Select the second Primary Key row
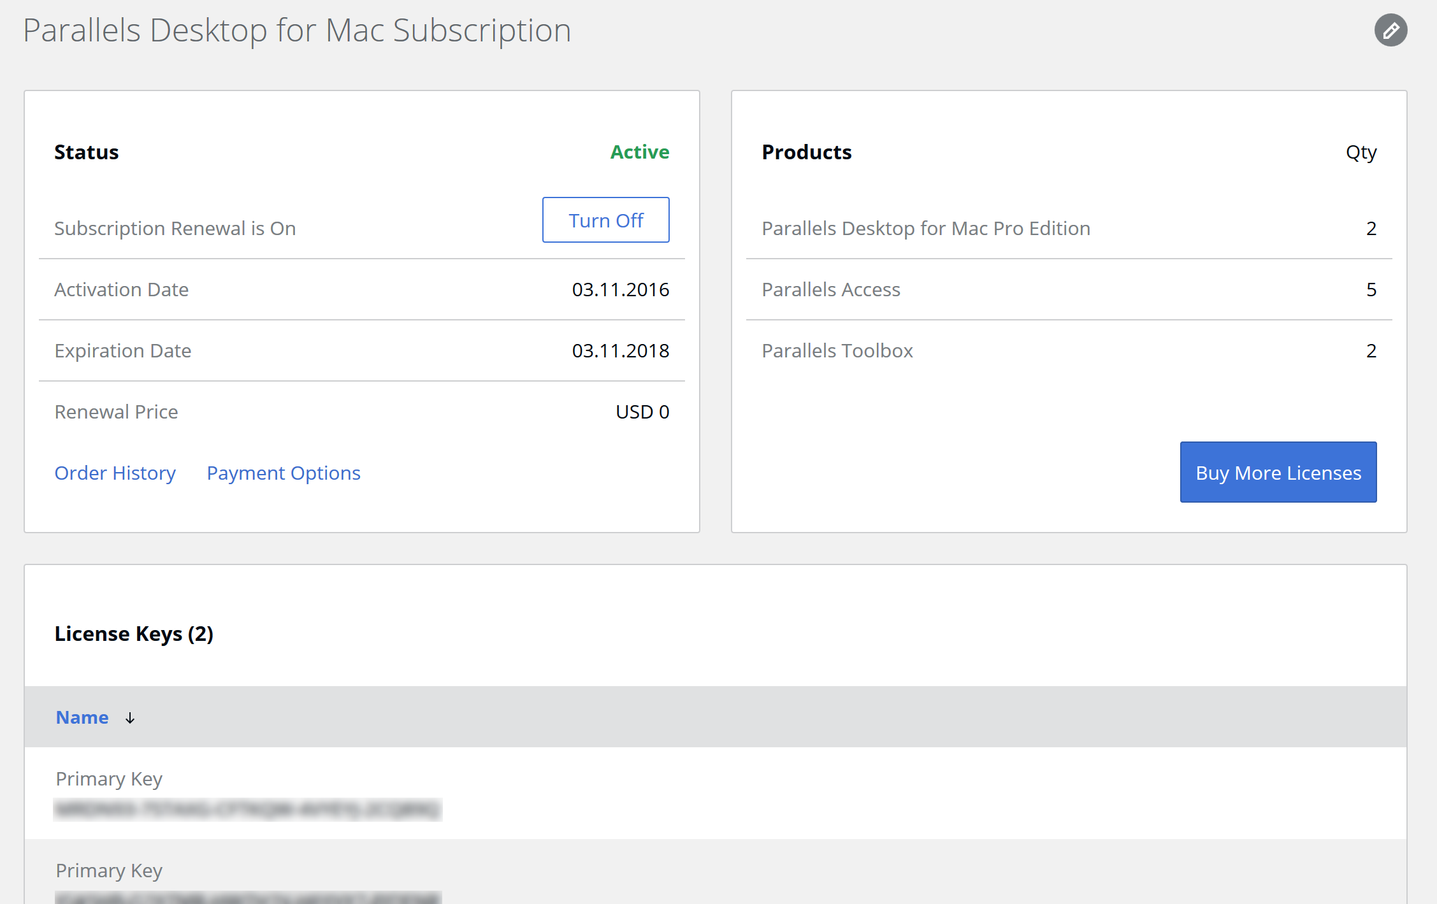This screenshot has width=1437, height=904. tap(109, 870)
